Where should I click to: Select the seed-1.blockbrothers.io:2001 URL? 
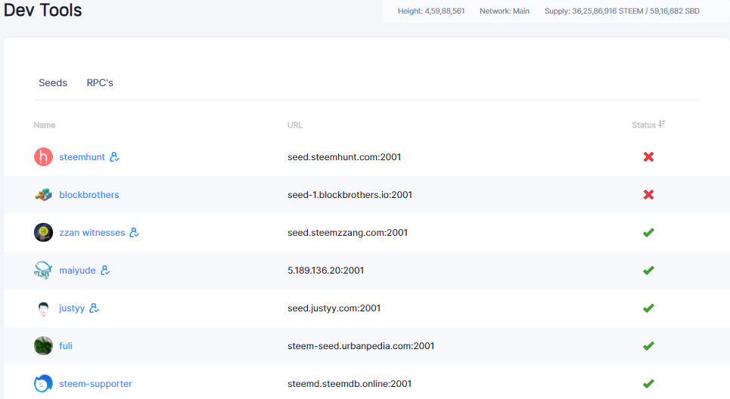point(349,195)
